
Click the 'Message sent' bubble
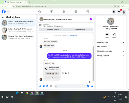tap(49, 46)
